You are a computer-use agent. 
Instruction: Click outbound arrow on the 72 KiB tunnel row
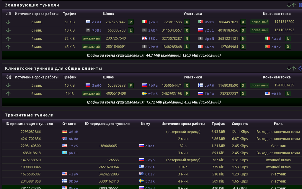[x=8, y=39]
